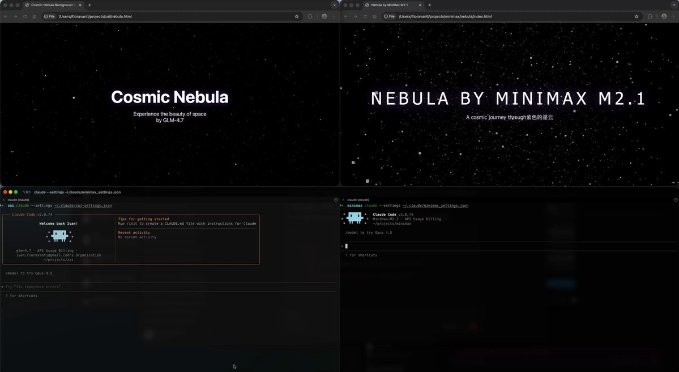Screen dimensions: 679x372
Task: Go back in the Cosmic Nebula browser window
Action: [x=6, y=16]
